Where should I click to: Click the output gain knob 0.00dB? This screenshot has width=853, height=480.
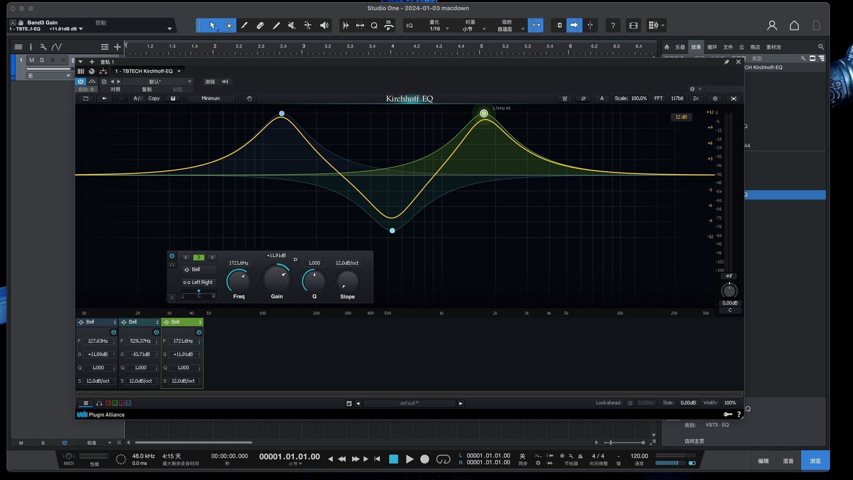pos(729,291)
